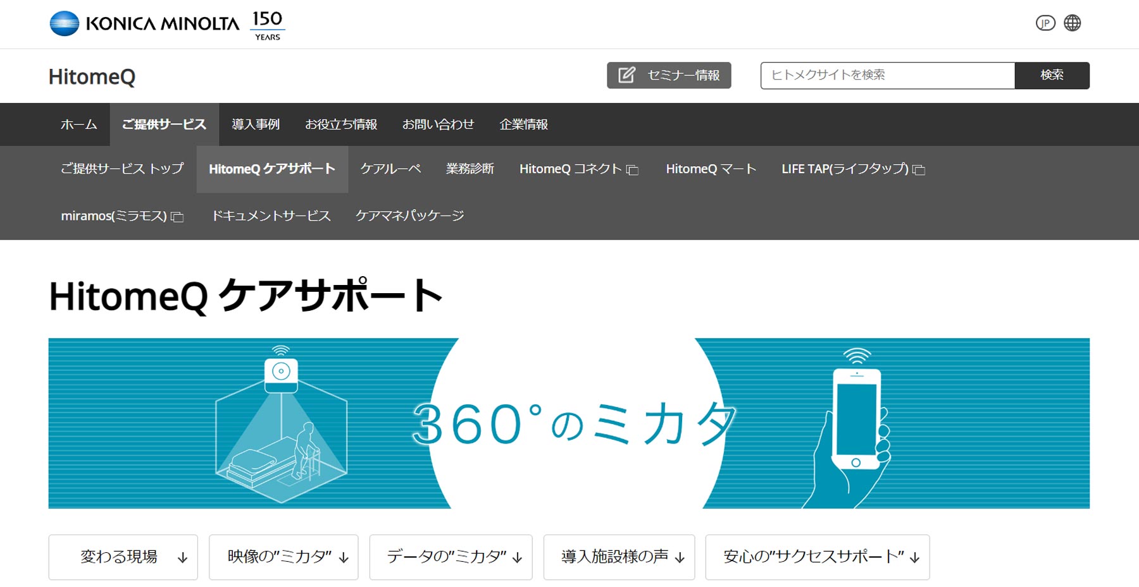Click down arrow in 導入施設様の声 button

click(x=680, y=558)
